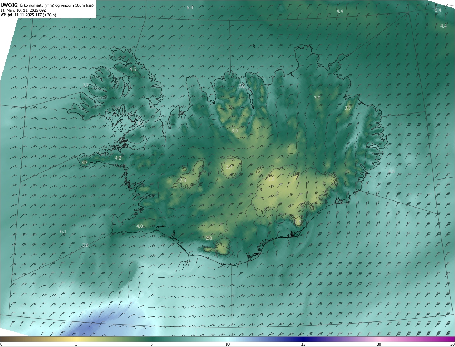This screenshot has width=455, height=347.
Task: Click the 3.7 value at Snæfellsnes tip
Action: tap(84, 163)
